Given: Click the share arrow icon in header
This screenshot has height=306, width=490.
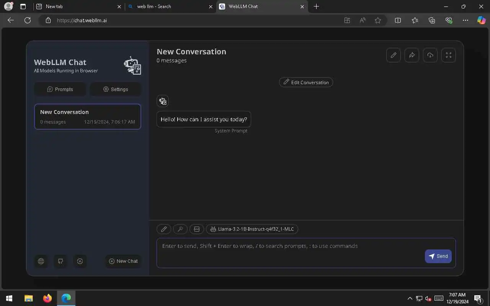Looking at the screenshot, I should pos(412,55).
